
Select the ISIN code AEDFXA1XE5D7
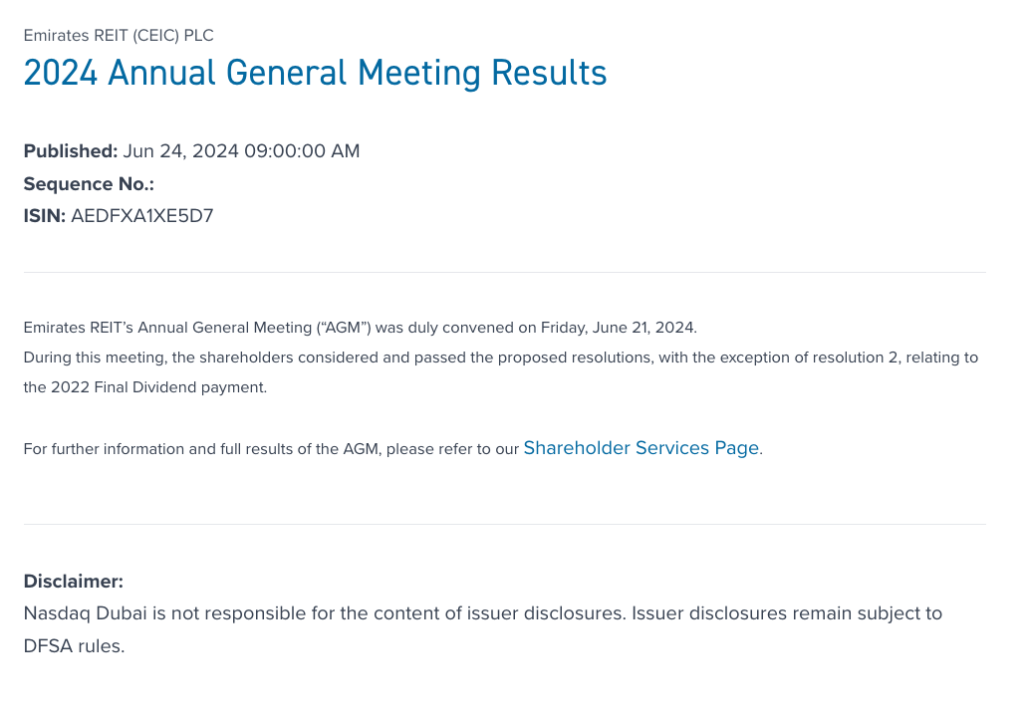tap(142, 216)
